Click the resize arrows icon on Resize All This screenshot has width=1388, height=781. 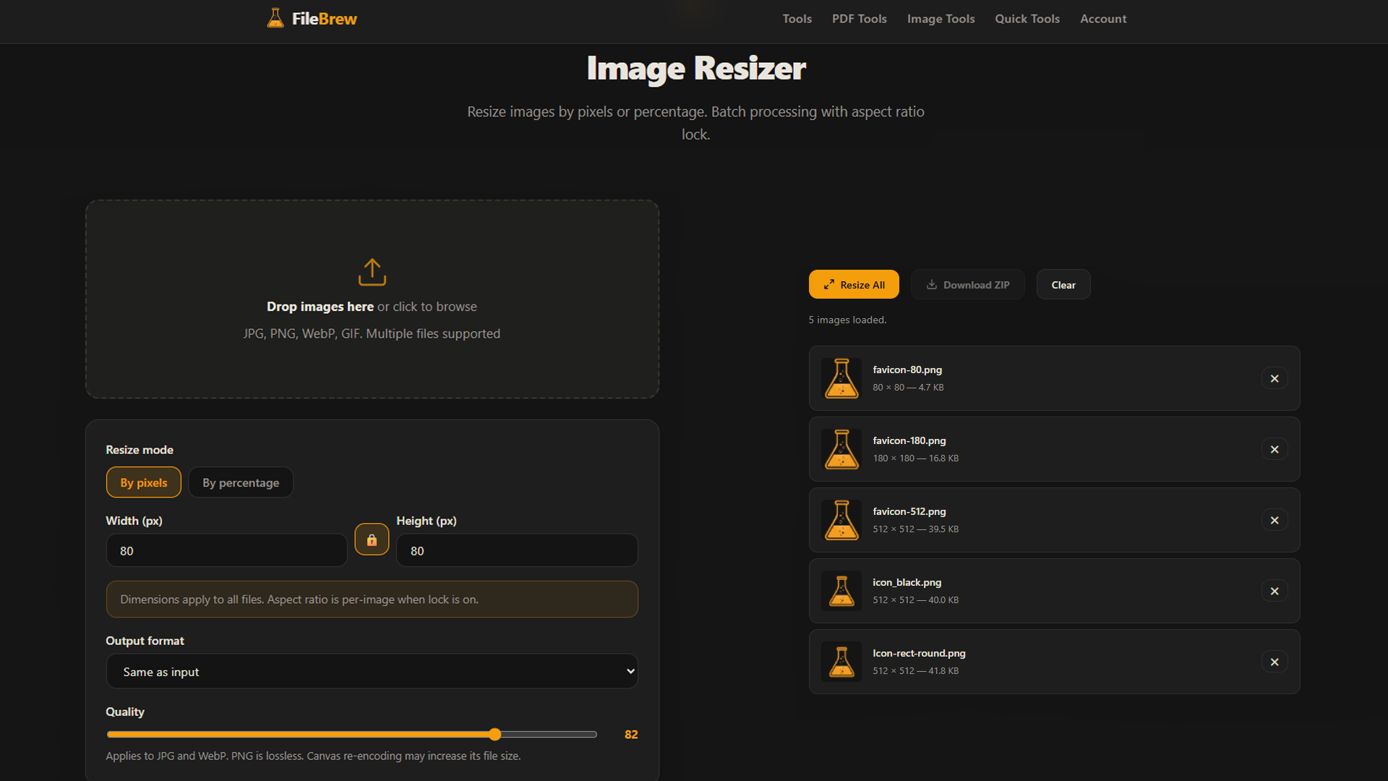click(x=829, y=284)
